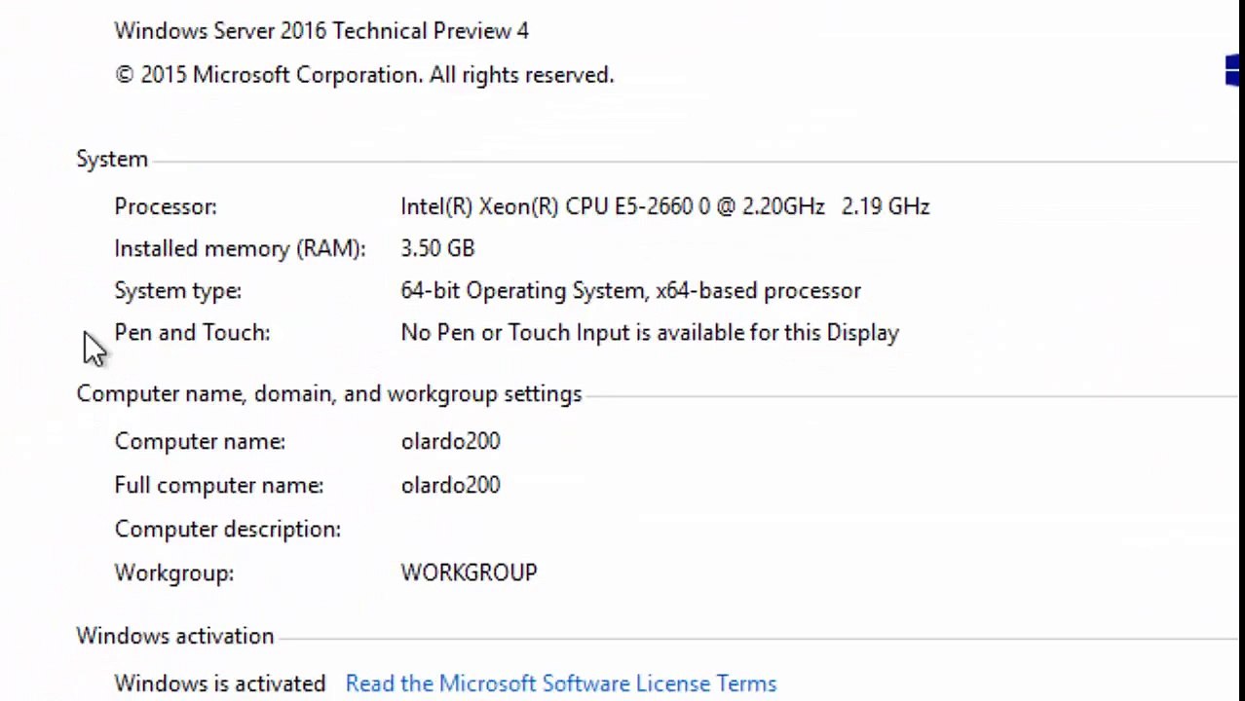
Task: Click the No Pen or Touch Input text
Action: 650,332
